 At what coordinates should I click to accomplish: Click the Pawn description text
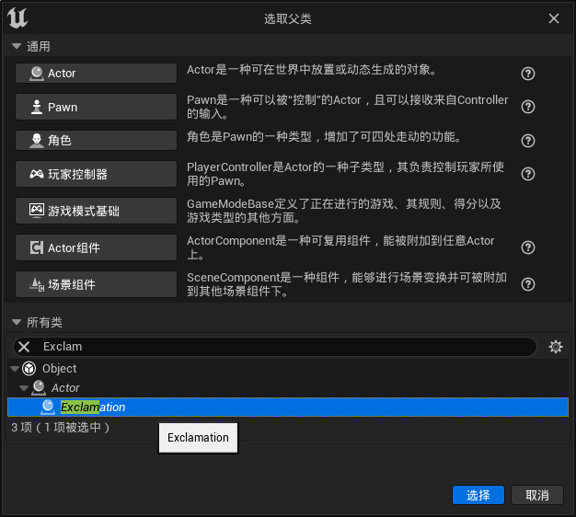click(348, 107)
